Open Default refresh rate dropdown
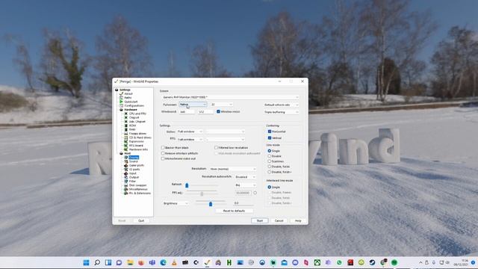This screenshot has height=269, width=478. [281, 105]
